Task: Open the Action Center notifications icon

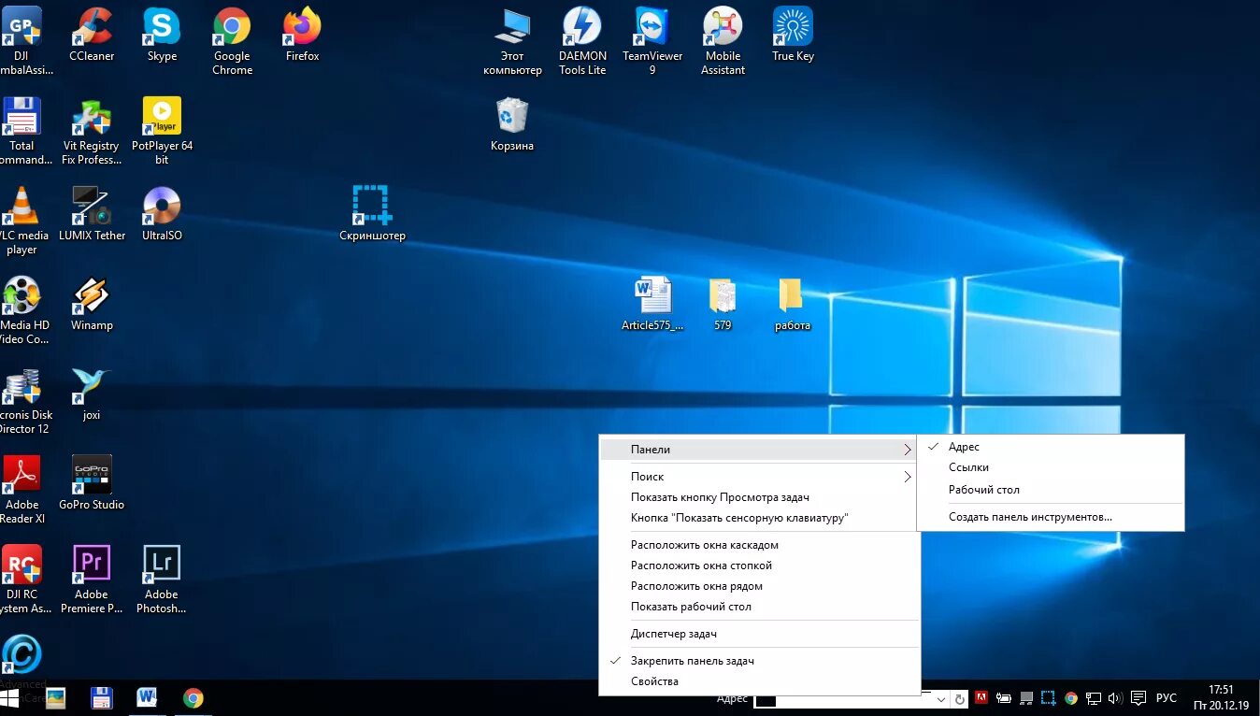Action: point(1138,698)
